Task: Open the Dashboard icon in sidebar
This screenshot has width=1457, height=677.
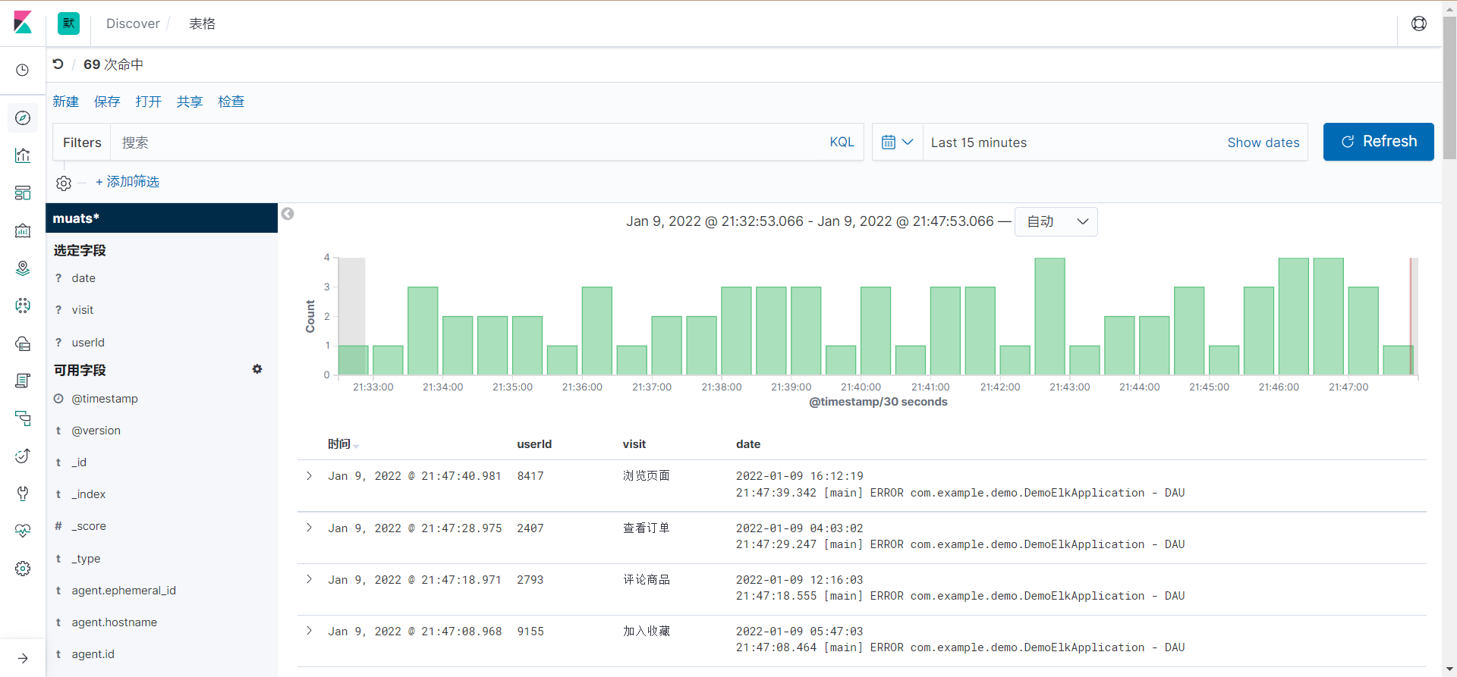Action: [x=23, y=193]
